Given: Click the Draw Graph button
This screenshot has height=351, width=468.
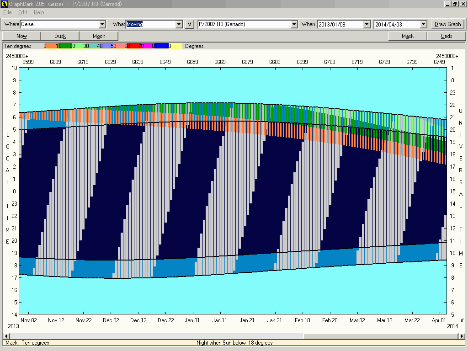Looking at the screenshot, I should [448, 24].
